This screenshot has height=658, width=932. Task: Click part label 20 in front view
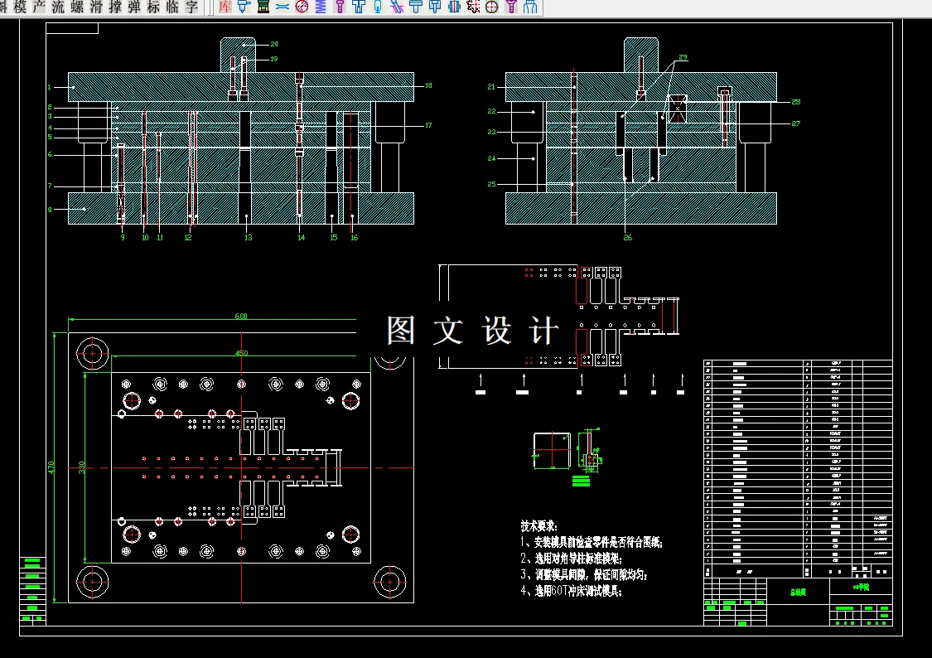(274, 44)
